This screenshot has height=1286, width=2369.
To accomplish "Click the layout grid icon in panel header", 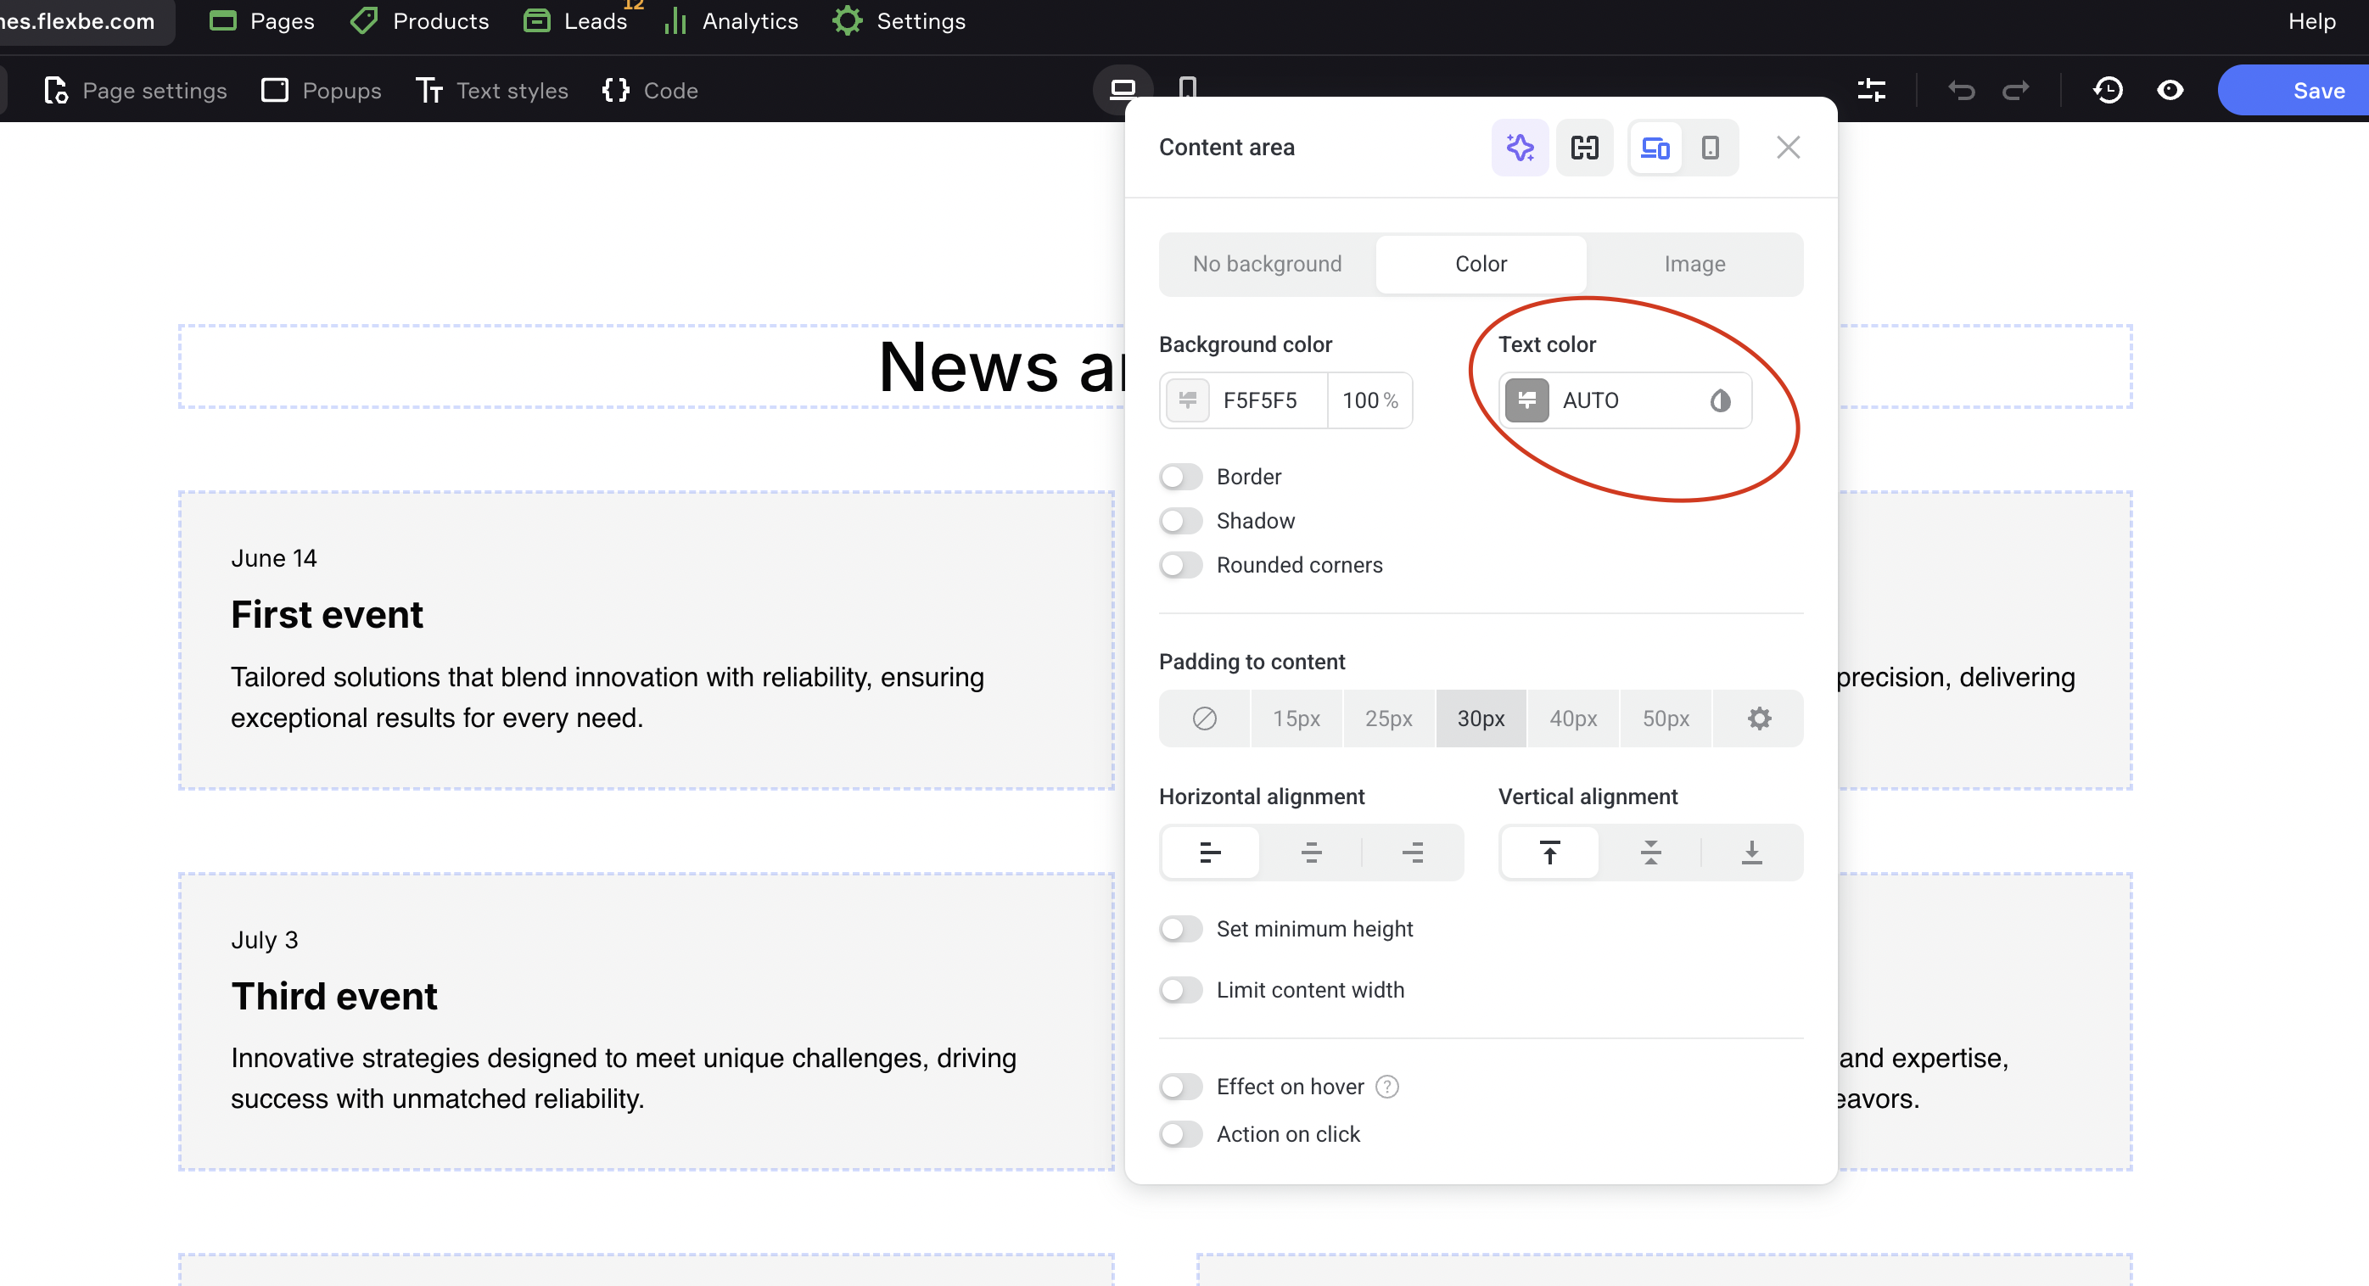I will tap(1583, 147).
